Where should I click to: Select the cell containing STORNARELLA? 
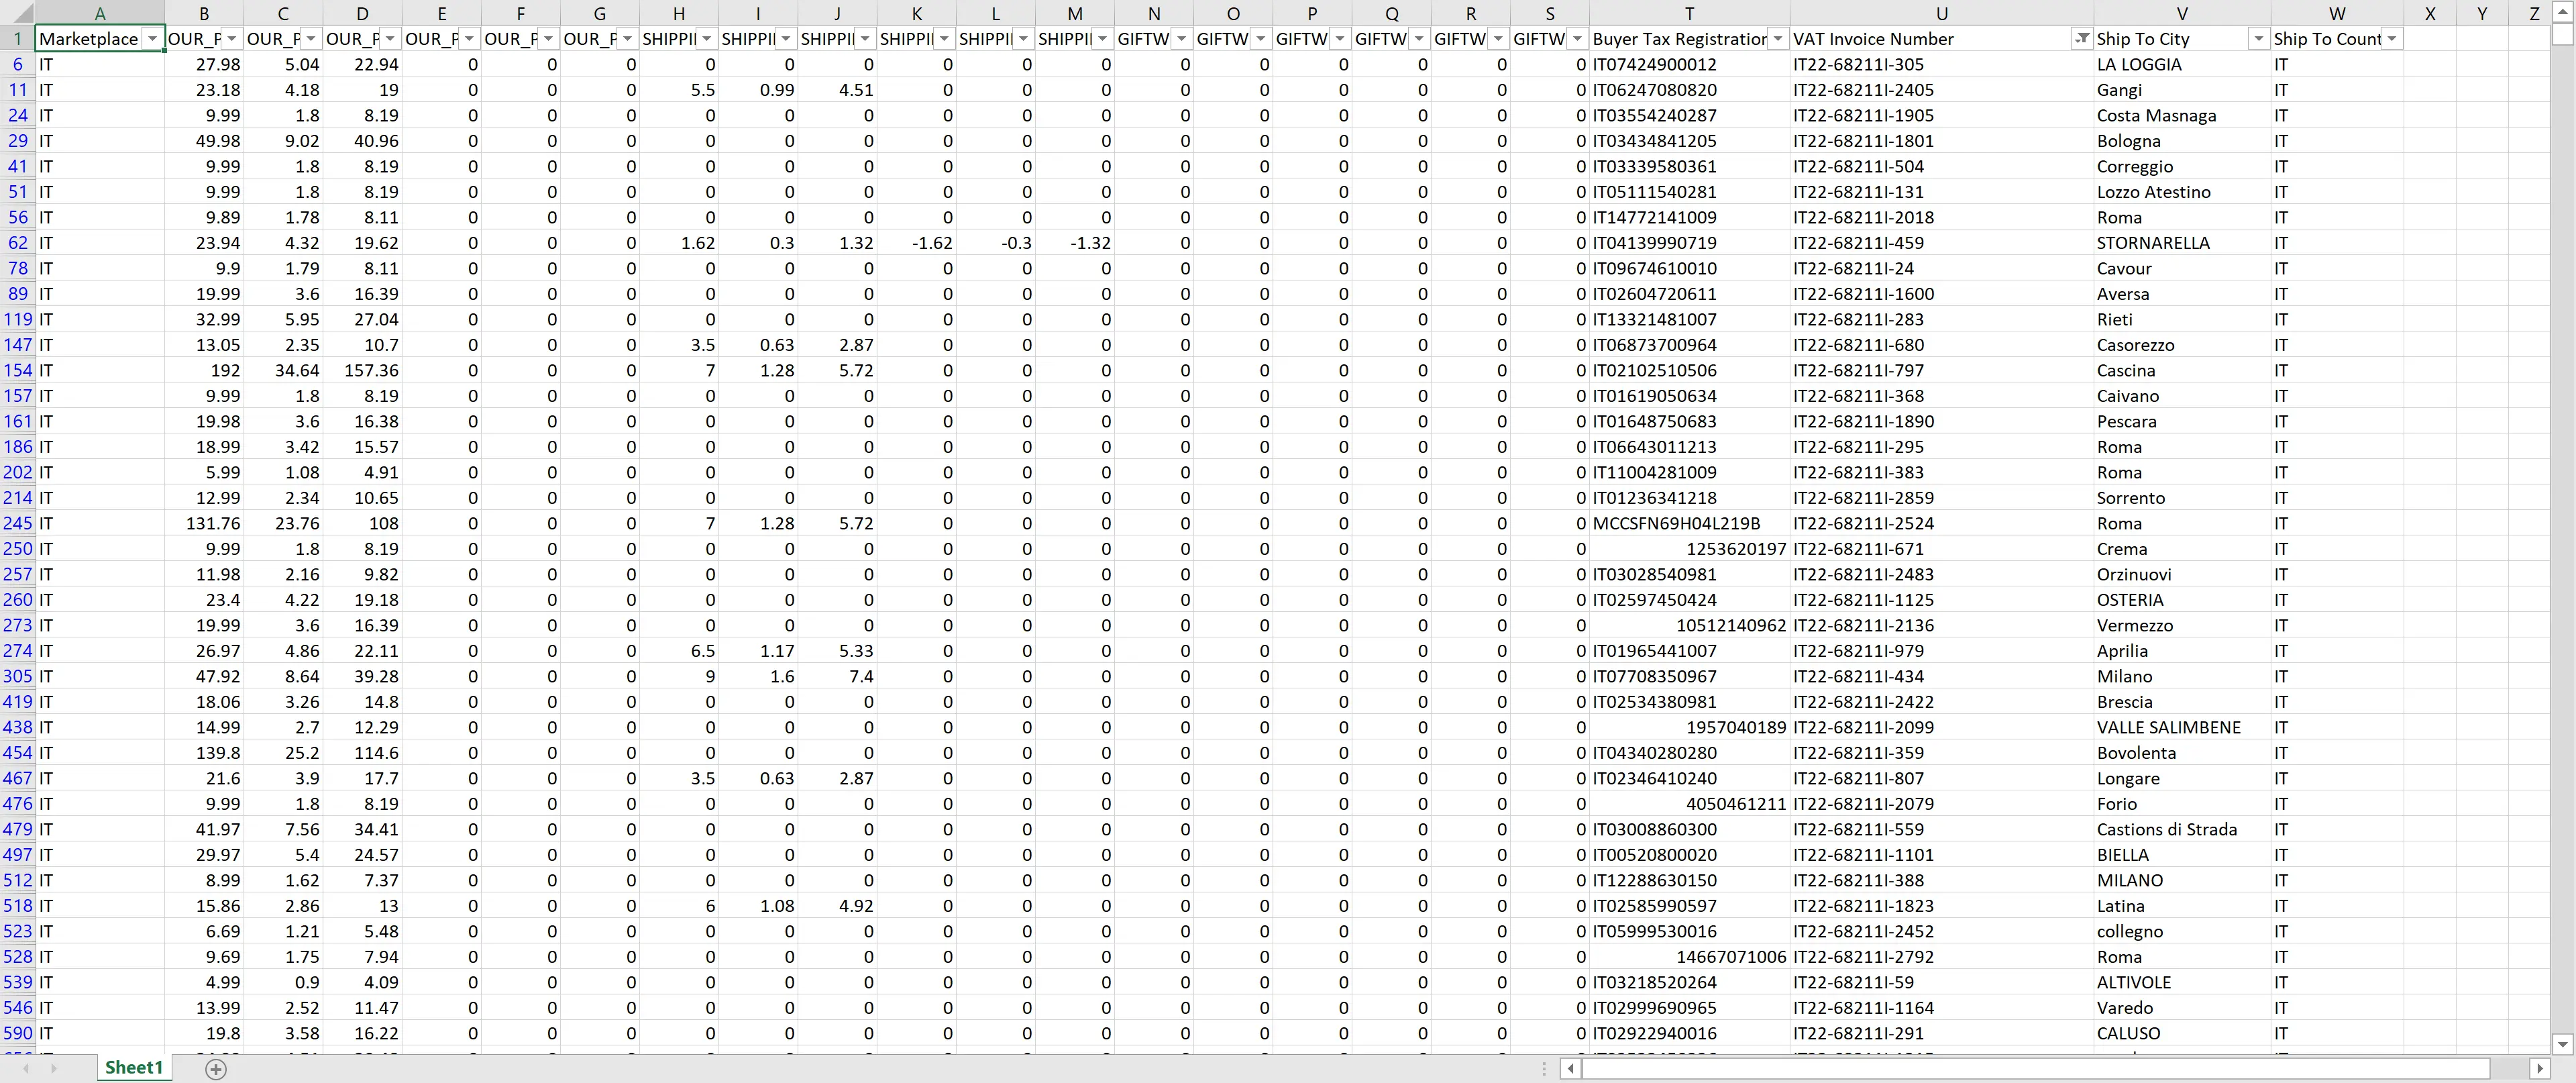(x=2153, y=243)
